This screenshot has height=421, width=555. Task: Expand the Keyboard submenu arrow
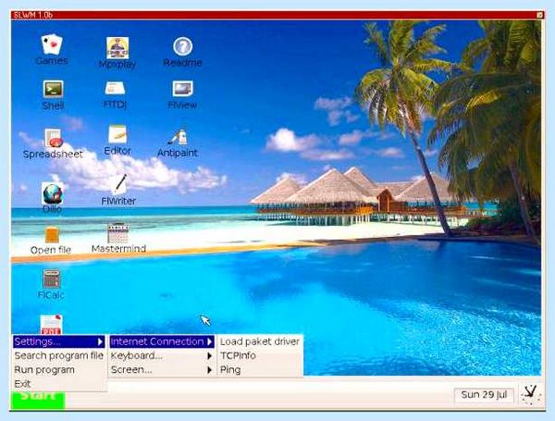click(x=209, y=356)
